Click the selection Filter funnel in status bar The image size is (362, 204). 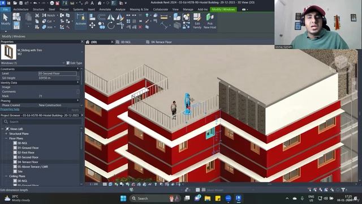[x=343, y=190]
